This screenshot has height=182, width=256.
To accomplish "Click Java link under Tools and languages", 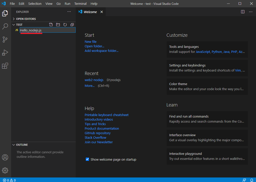I will pyautogui.click(x=226, y=52).
